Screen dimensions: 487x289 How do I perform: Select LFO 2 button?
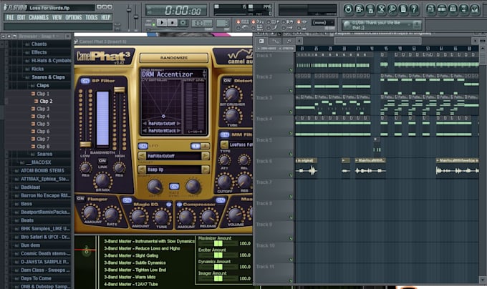pos(205,146)
